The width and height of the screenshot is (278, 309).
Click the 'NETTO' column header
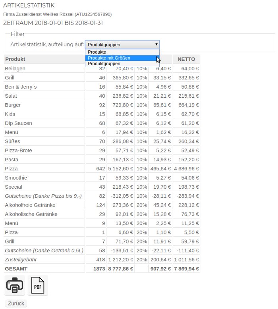point(186,59)
